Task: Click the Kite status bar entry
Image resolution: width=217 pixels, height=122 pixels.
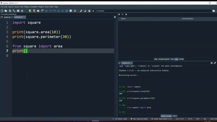Action: coord(139,119)
